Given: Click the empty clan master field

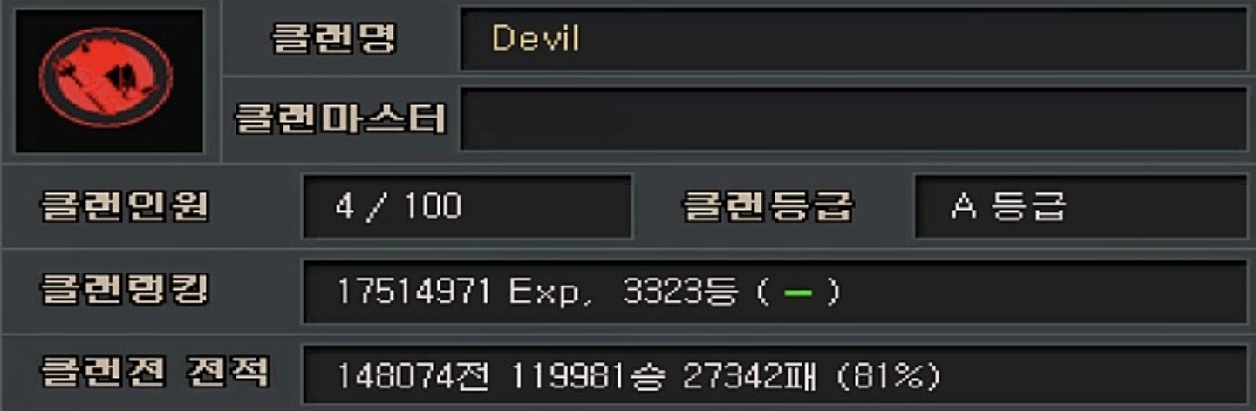Looking at the screenshot, I should pos(853,119).
